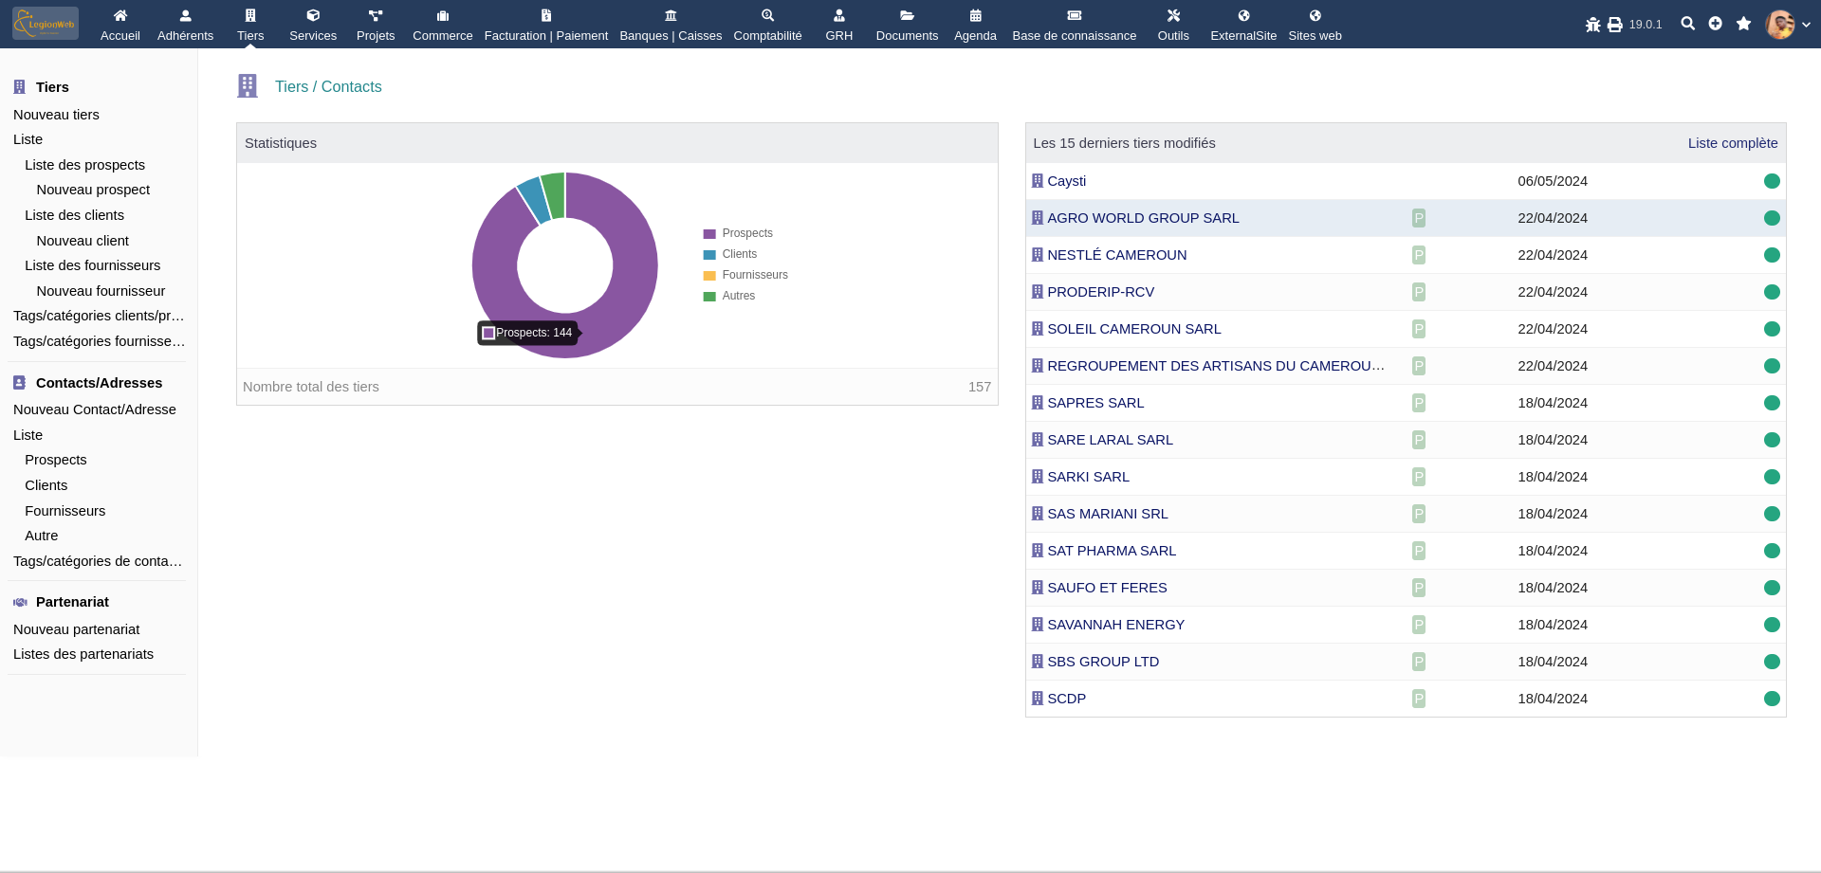Select Nouveau client in sidebar
Image resolution: width=1821 pixels, height=873 pixels.
pos(83,241)
